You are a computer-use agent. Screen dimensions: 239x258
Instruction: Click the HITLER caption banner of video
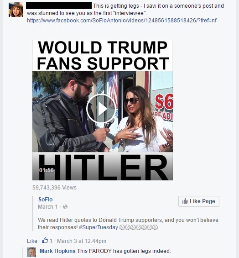tap(103, 166)
